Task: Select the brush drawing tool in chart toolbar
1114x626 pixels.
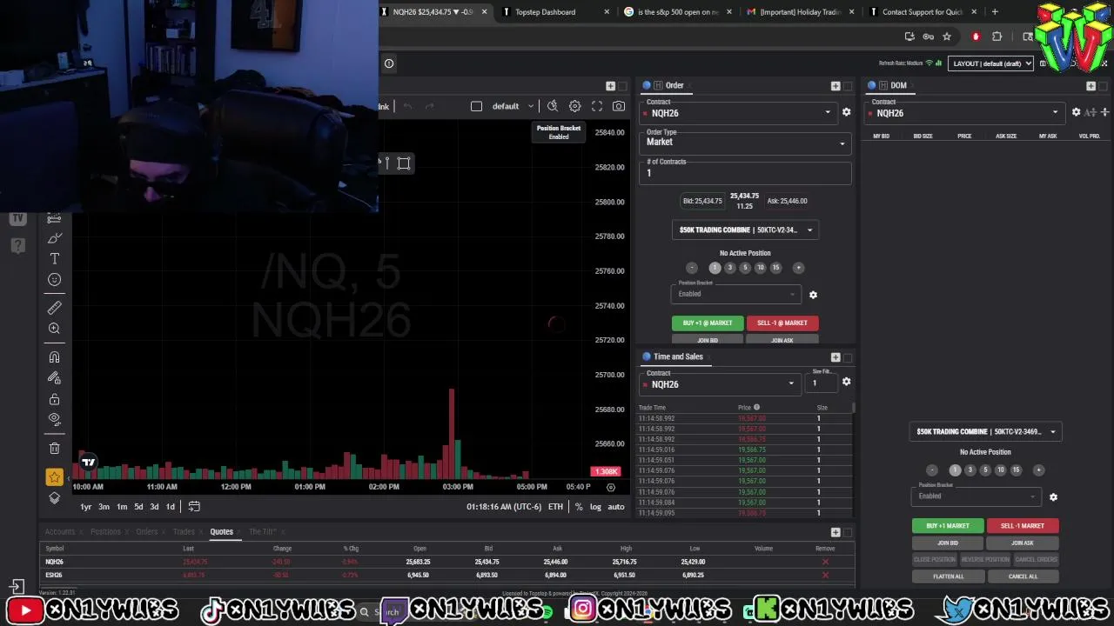Action: click(x=55, y=237)
